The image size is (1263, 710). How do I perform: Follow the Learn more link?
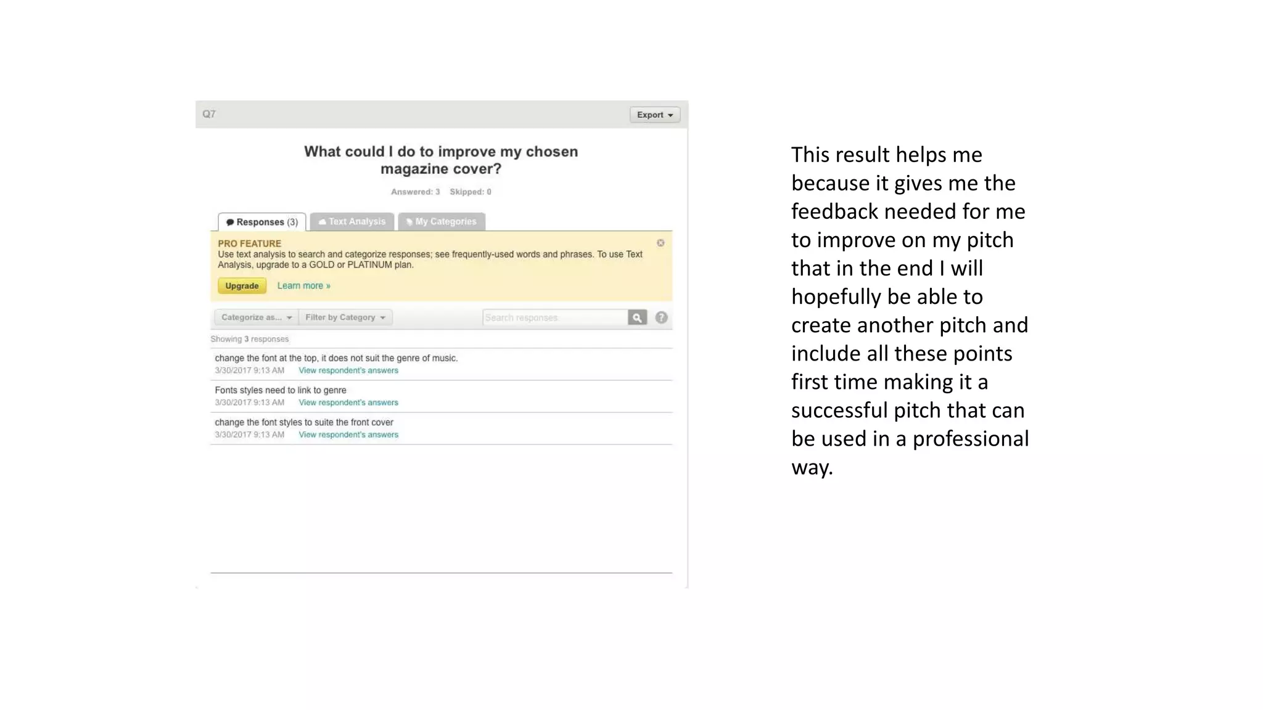pyautogui.click(x=303, y=285)
